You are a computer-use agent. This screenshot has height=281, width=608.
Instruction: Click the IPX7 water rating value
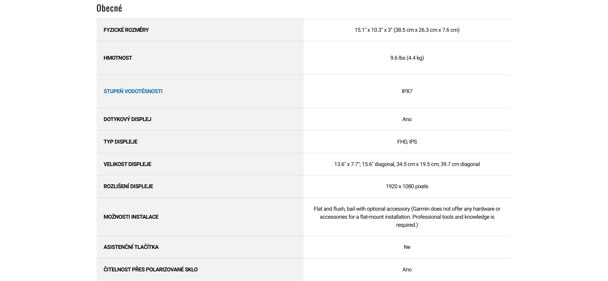pos(407,91)
